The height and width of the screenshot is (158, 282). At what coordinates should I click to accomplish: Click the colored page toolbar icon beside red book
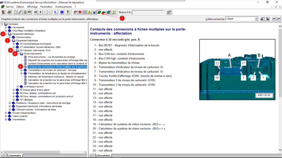click(85, 12)
